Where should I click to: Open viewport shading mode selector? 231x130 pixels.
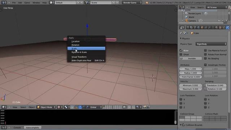[60, 107]
